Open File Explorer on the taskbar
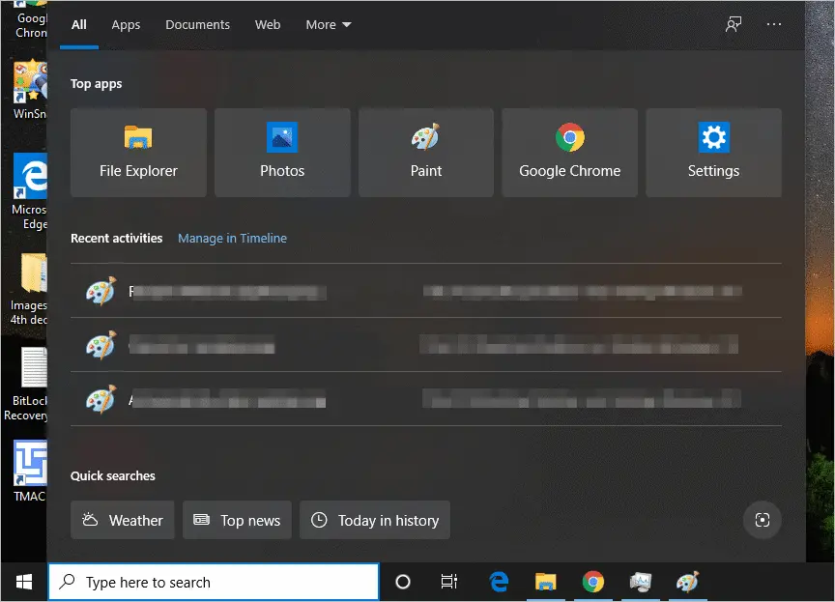The width and height of the screenshot is (835, 602). 545,582
